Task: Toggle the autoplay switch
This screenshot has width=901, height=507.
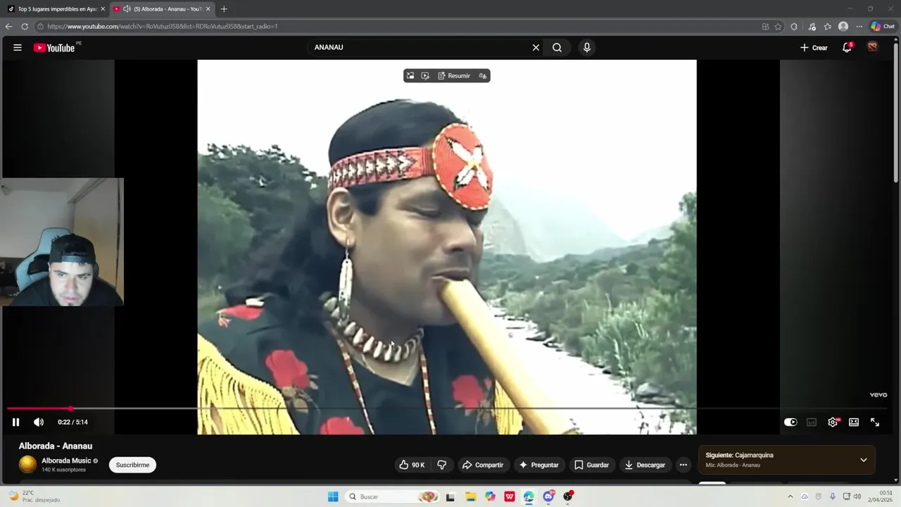Action: click(790, 423)
